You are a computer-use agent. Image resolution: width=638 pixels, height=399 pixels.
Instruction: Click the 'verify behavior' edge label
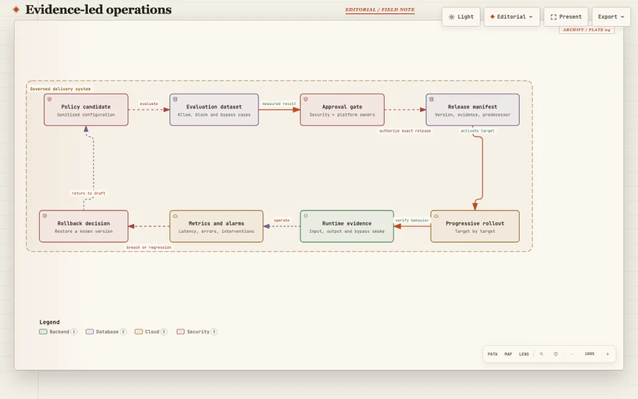pos(412,220)
